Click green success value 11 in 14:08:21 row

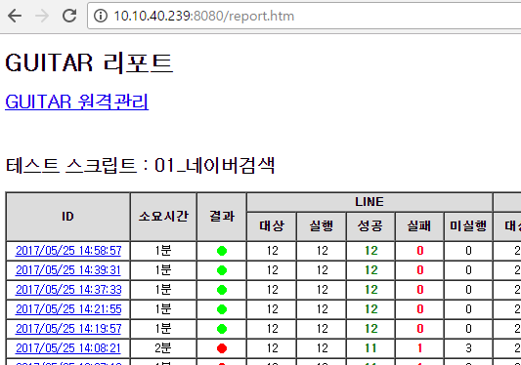370,348
